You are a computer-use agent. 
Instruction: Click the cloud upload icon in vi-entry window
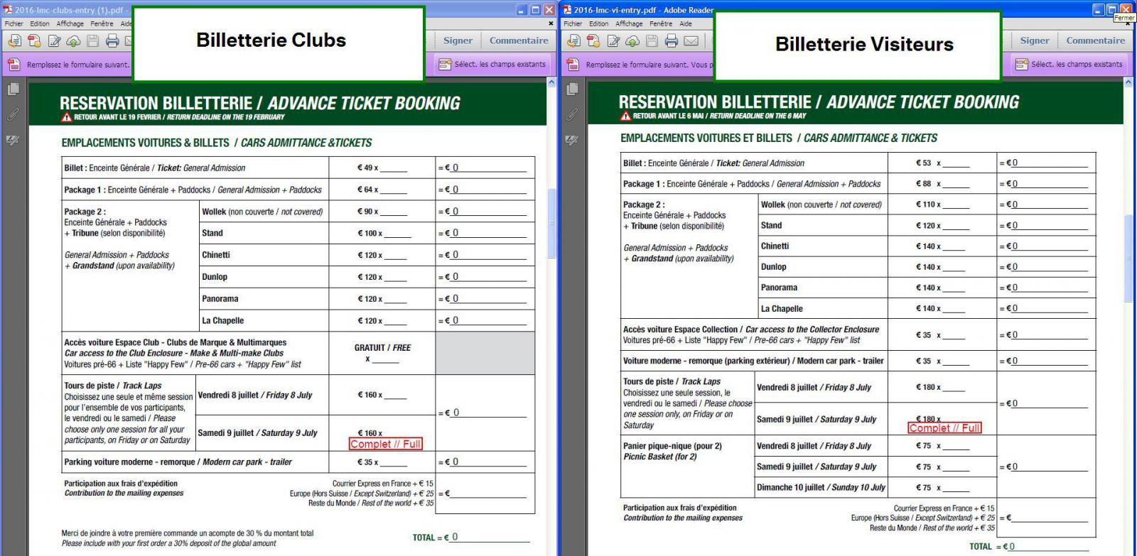tap(632, 41)
